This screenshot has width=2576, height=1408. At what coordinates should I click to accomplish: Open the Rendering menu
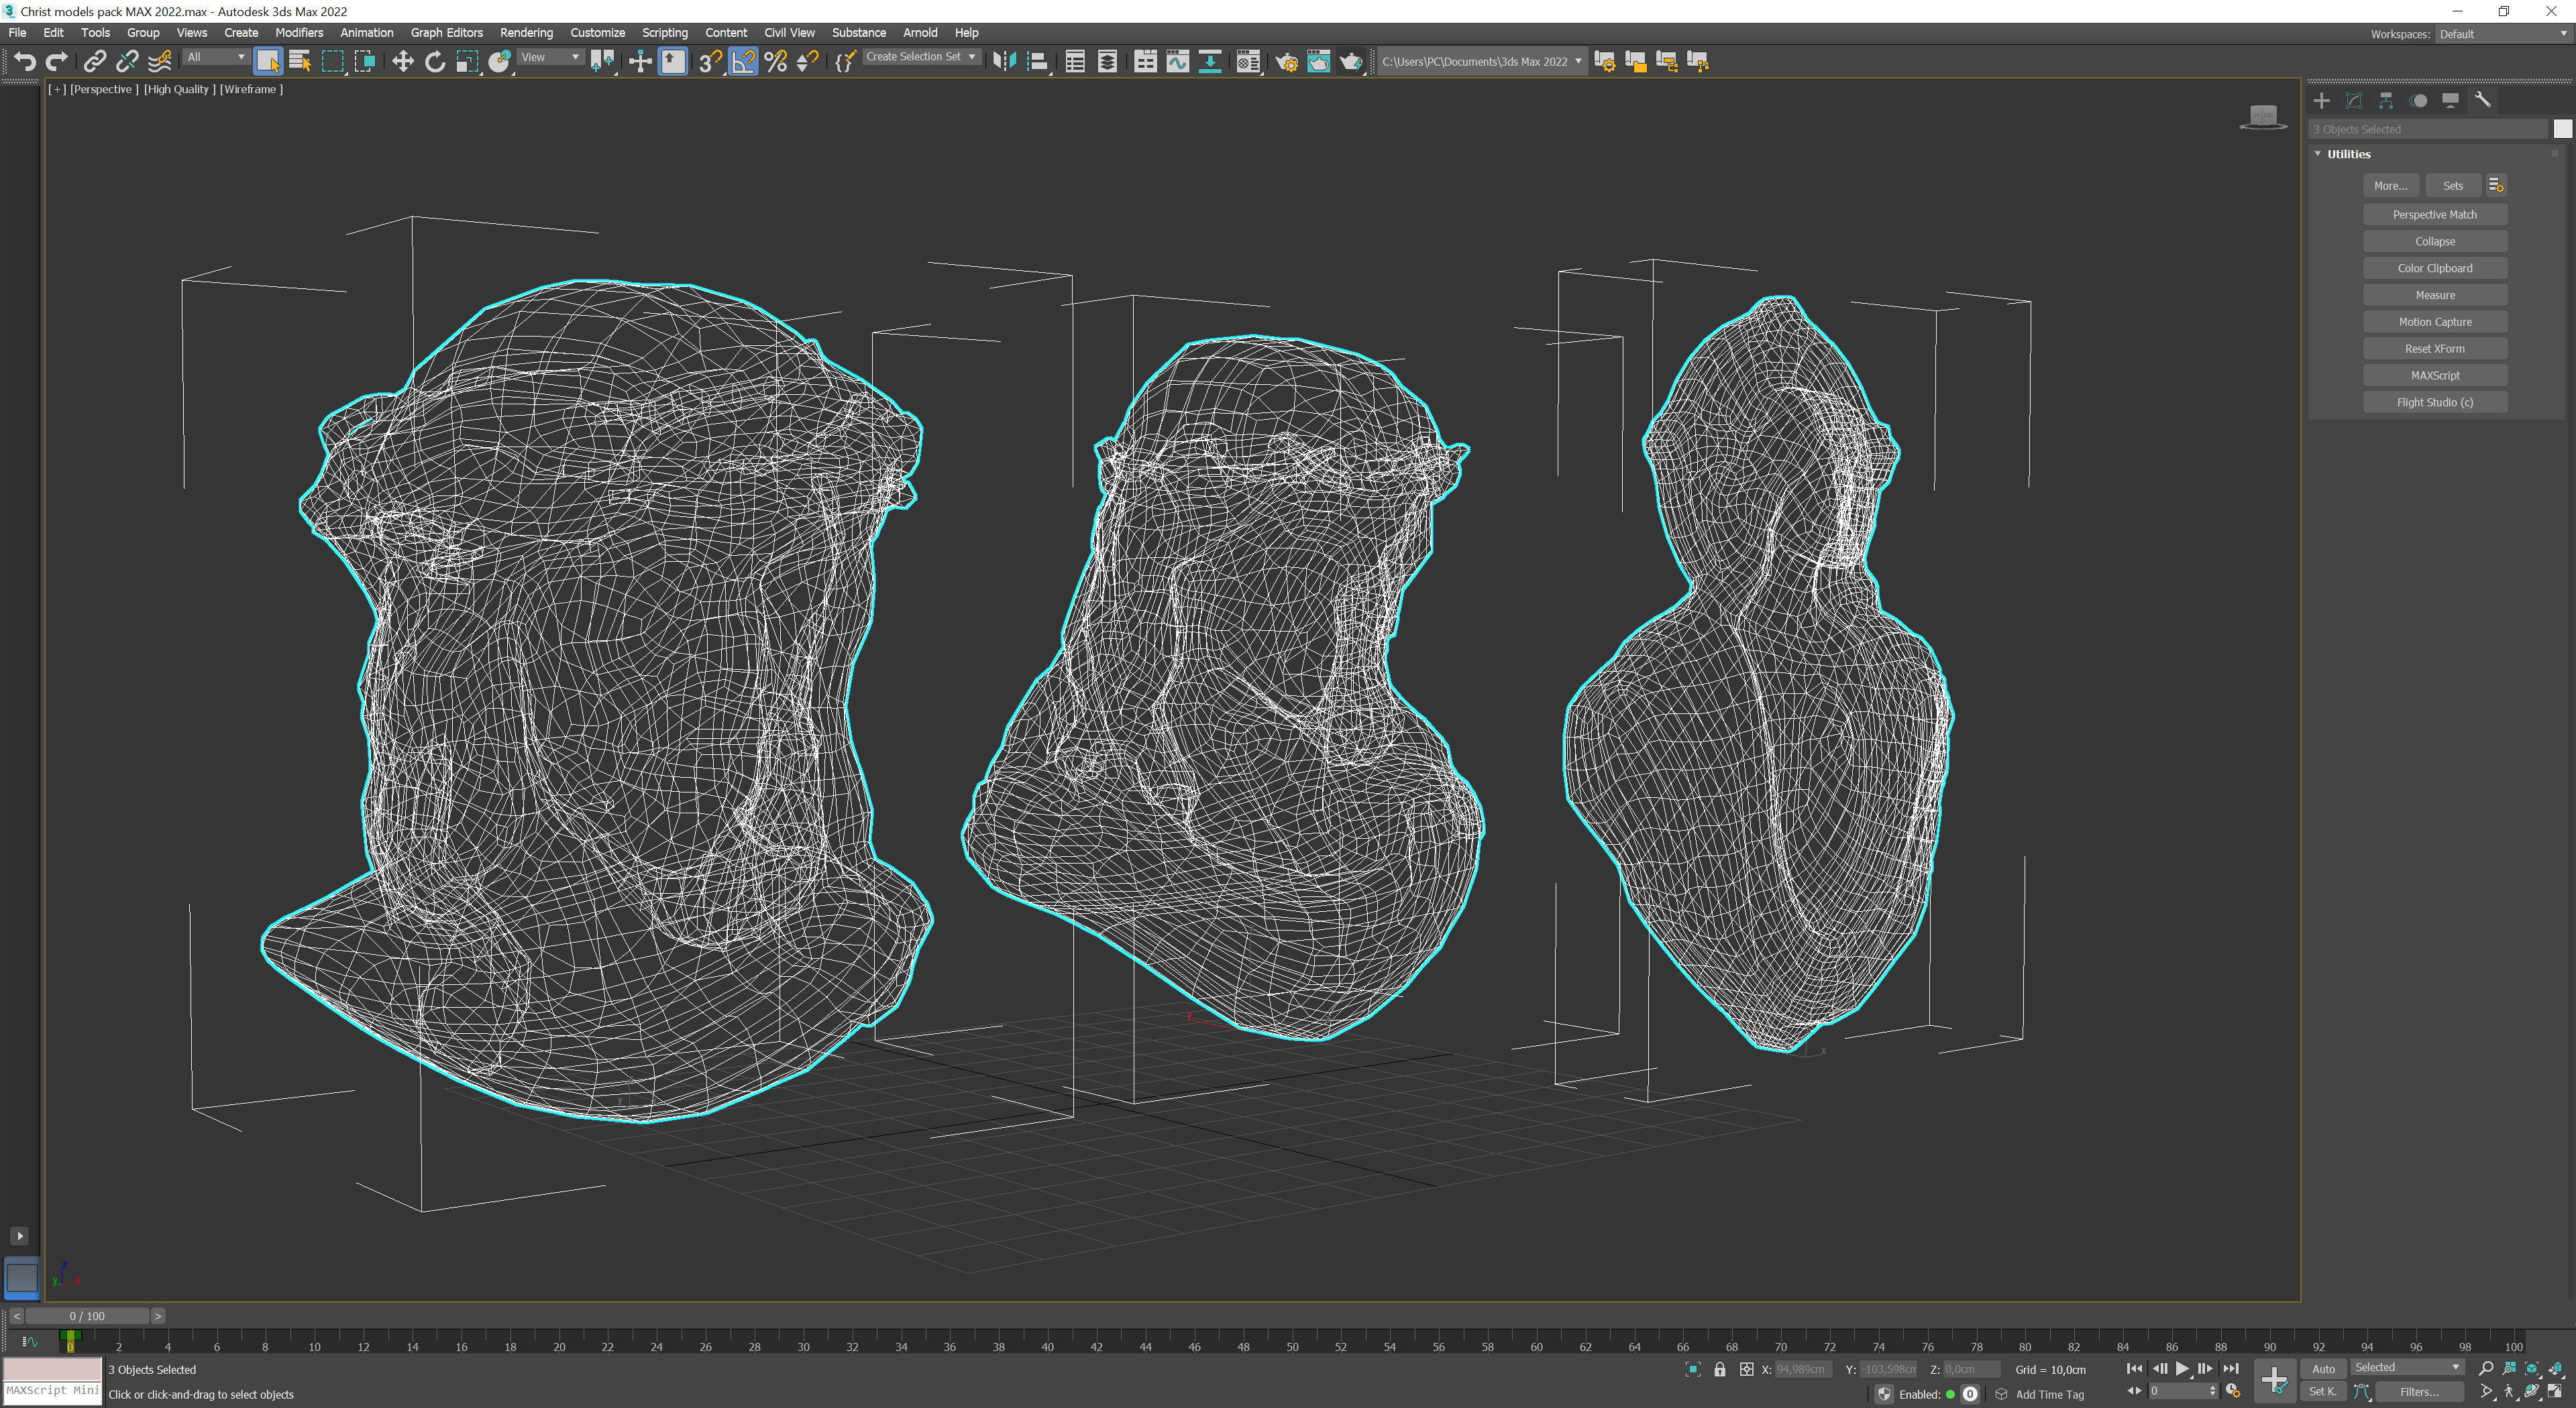526,33
